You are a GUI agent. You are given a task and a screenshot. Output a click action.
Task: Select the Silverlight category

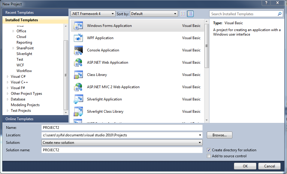tap(24, 54)
